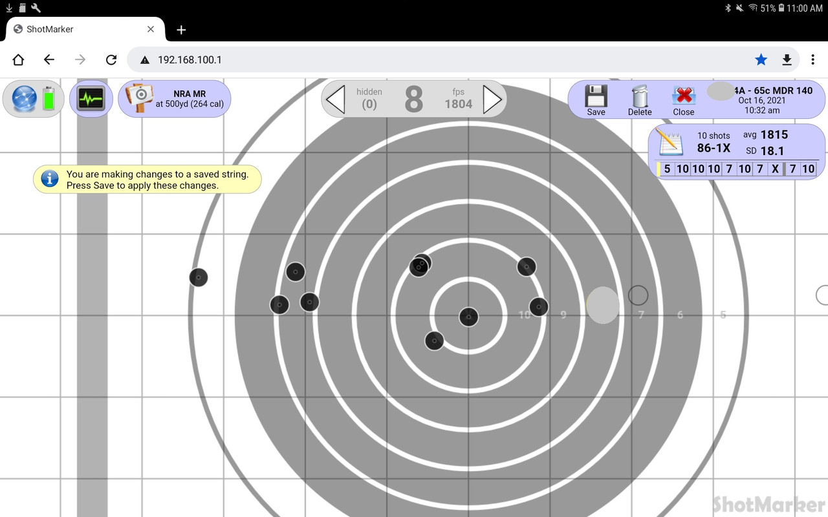Click the Save floppy disk icon
Image resolution: width=828 pixels, height=517 pixels.
(x=596, y=97)
